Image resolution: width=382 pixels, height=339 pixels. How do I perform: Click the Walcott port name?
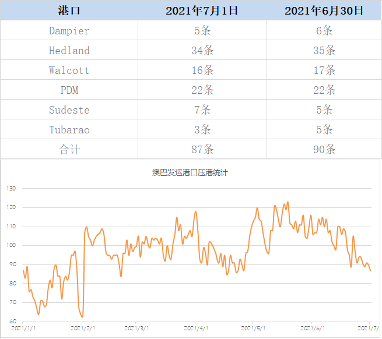click(69, 70)
